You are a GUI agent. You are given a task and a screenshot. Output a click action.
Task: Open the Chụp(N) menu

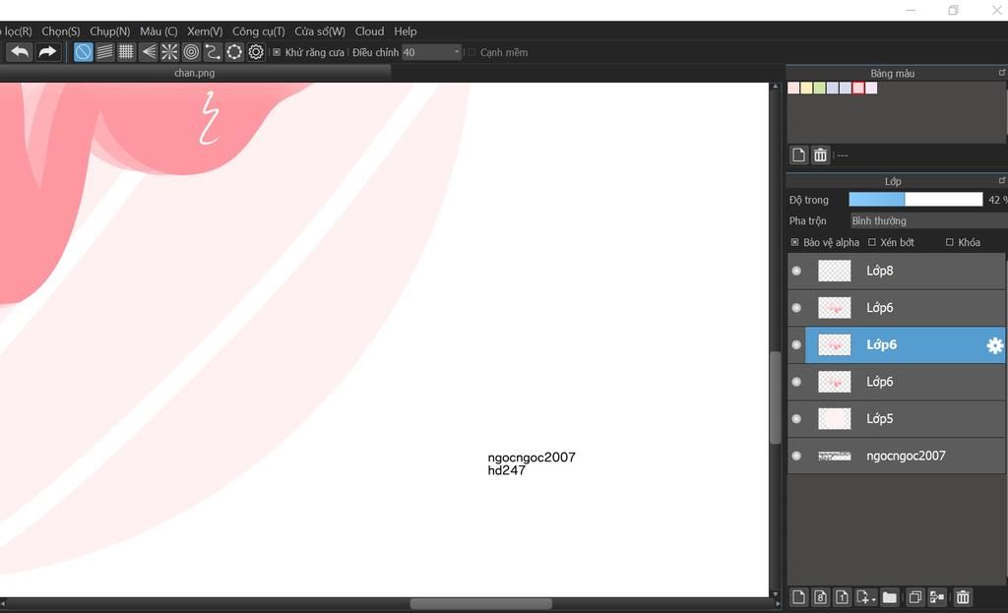coord(109,31)
